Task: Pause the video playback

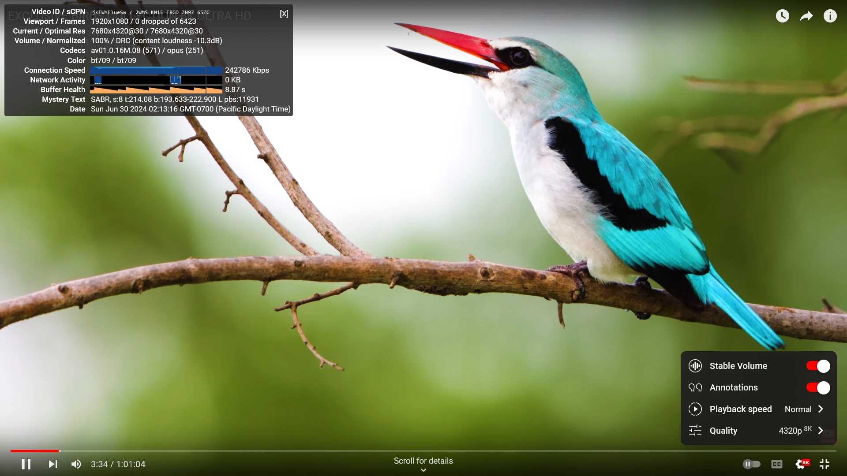Action: pyautogui.click(x=26, y=464)
